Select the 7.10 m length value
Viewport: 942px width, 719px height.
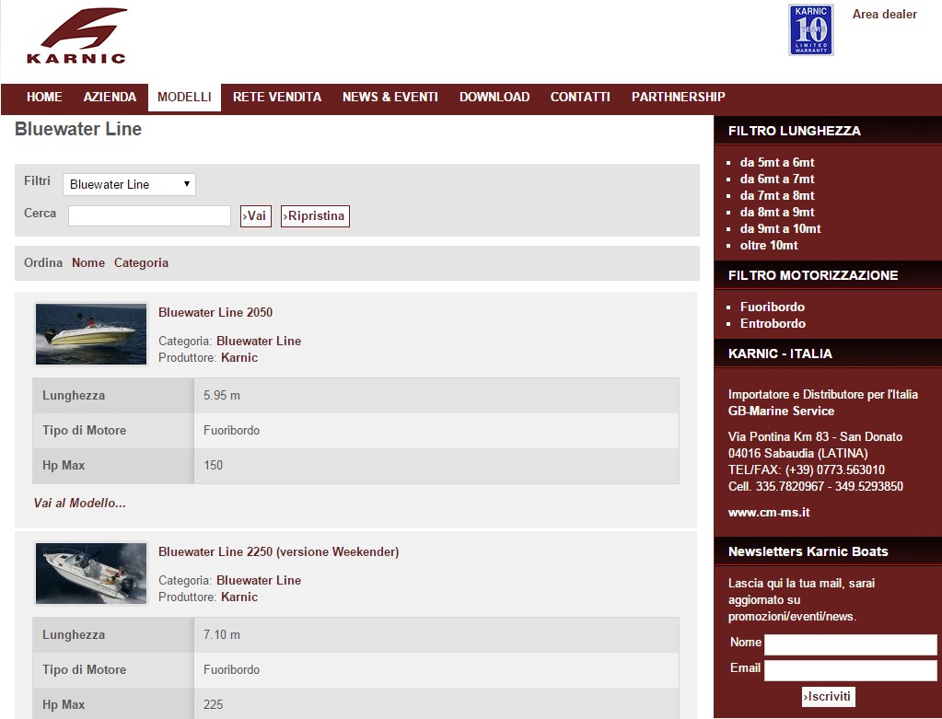[x=222, y=635]
